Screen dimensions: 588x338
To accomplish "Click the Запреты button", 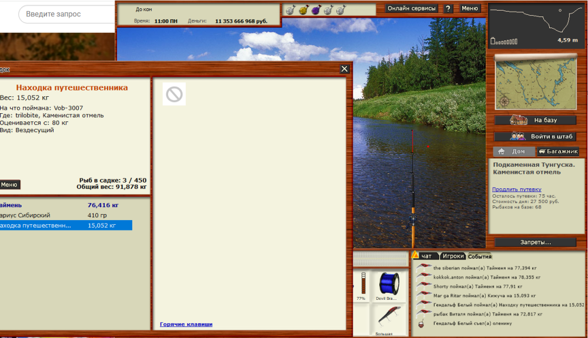I will tap(535, 242).
